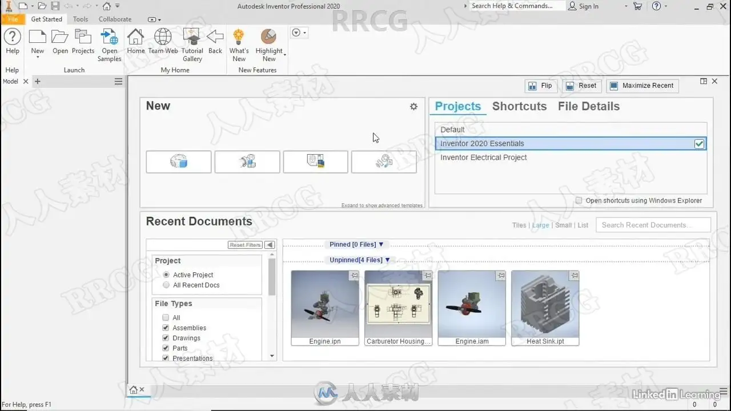The height and width of the screenshot is (411, 731).
Task: Open the File menu tab
Action: tap(13, 19)
